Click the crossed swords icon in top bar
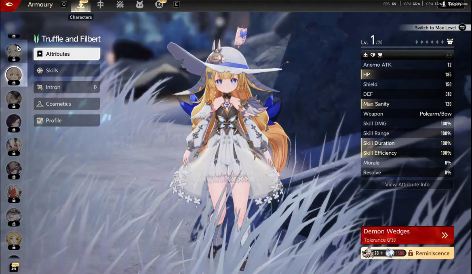This screenshot has height=274, width=472. [120, 5]
